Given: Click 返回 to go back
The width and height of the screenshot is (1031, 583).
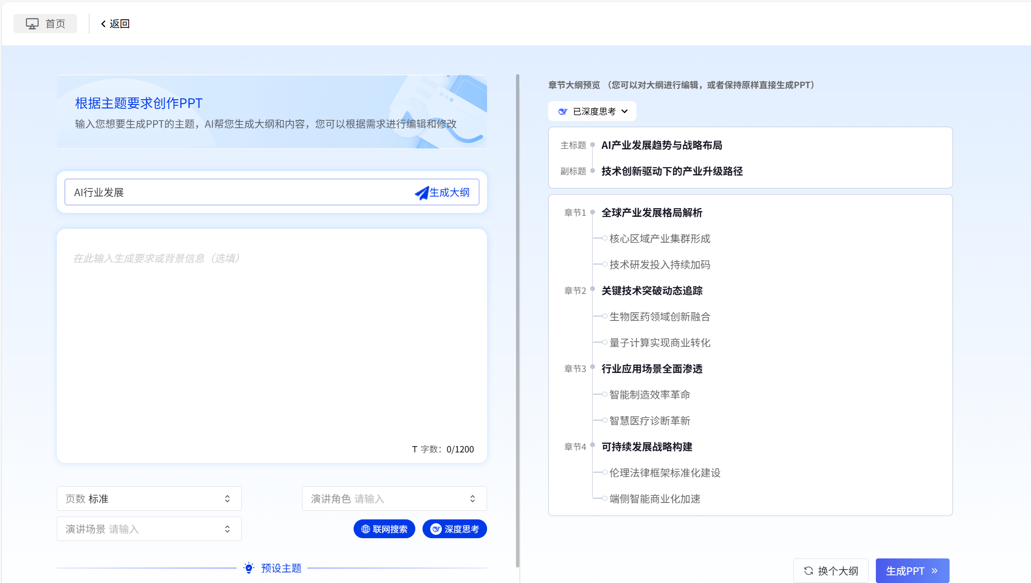Looking at the screenshot, I should 118,23.
